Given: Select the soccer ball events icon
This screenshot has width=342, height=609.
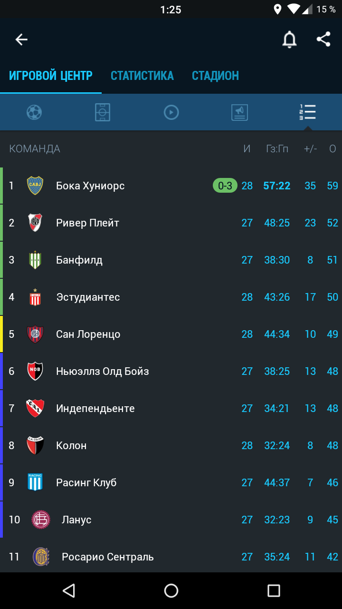Looking at the screenshot, I should (x=34, y=112).
